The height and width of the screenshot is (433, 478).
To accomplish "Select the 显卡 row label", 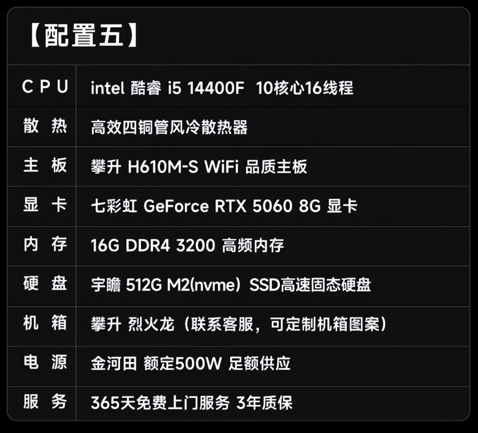I will tap(45, 205).
